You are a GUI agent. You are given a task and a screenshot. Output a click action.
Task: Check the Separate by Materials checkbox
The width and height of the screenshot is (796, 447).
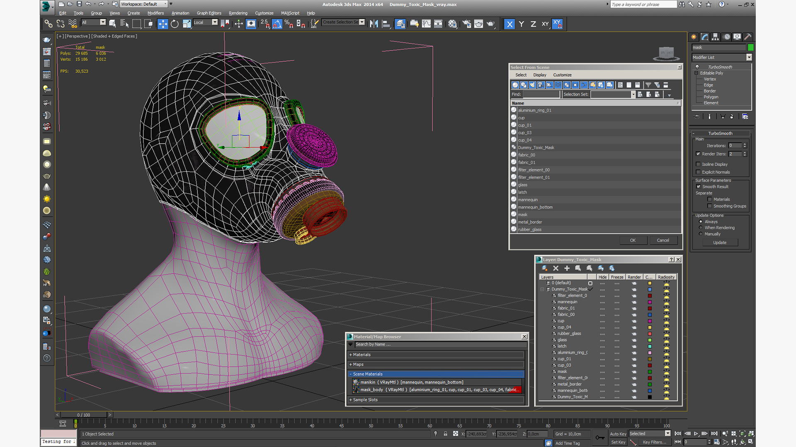pos(710,199)
